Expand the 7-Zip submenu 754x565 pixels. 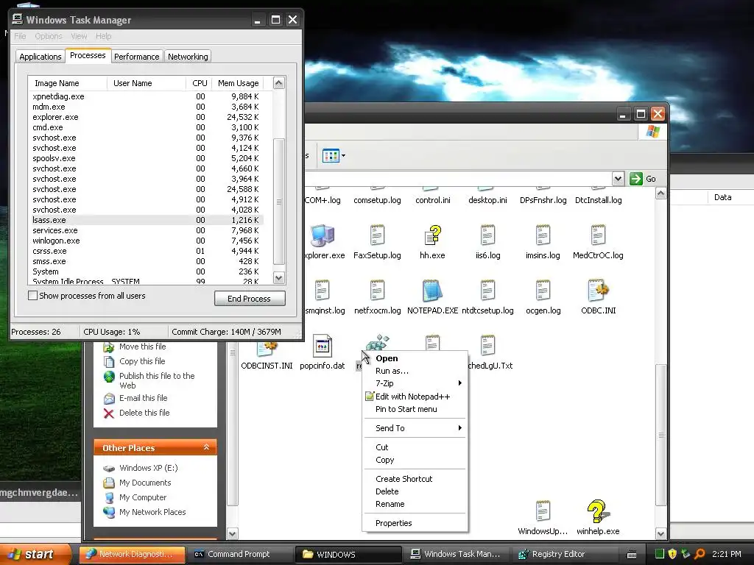click(x=415, y=383)
